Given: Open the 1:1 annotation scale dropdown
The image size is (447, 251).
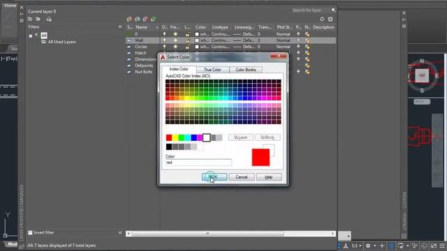Looking at the screenshot, I should click(356, 245).
